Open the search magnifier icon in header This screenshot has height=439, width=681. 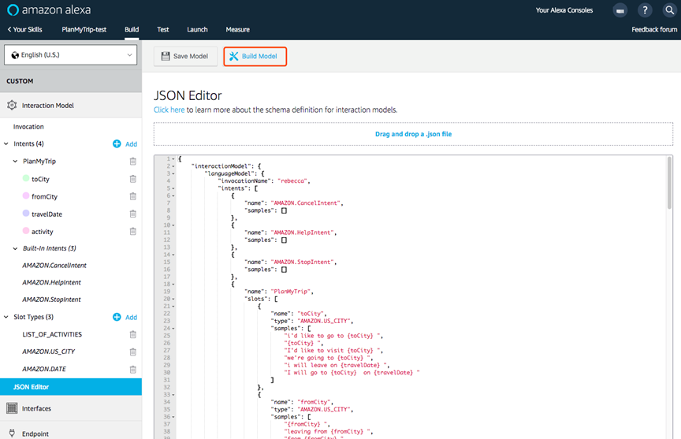[x=670, y=10]
